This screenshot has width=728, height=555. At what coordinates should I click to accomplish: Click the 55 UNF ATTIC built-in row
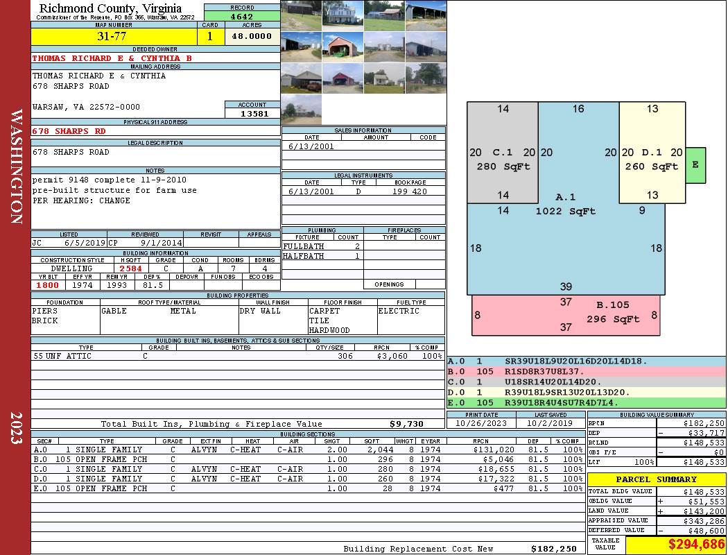tap(238, 356)
